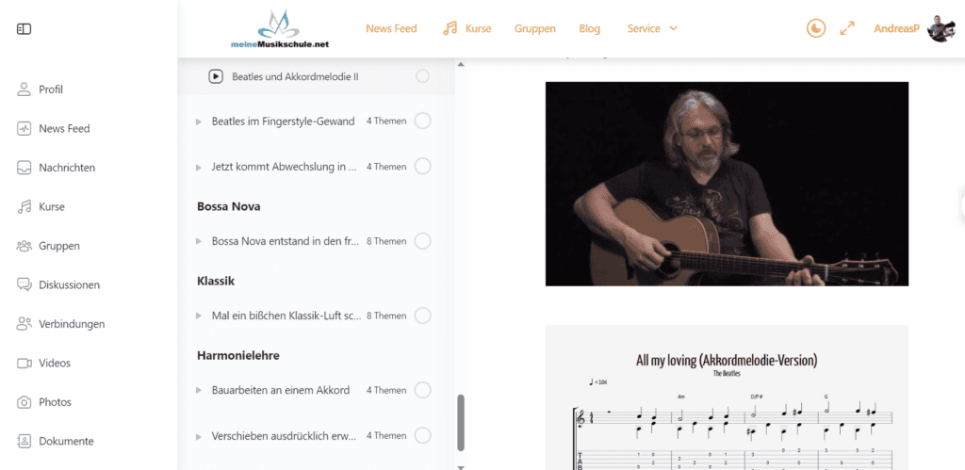Open Nachrichten inbox icon

tap(24, 168)
